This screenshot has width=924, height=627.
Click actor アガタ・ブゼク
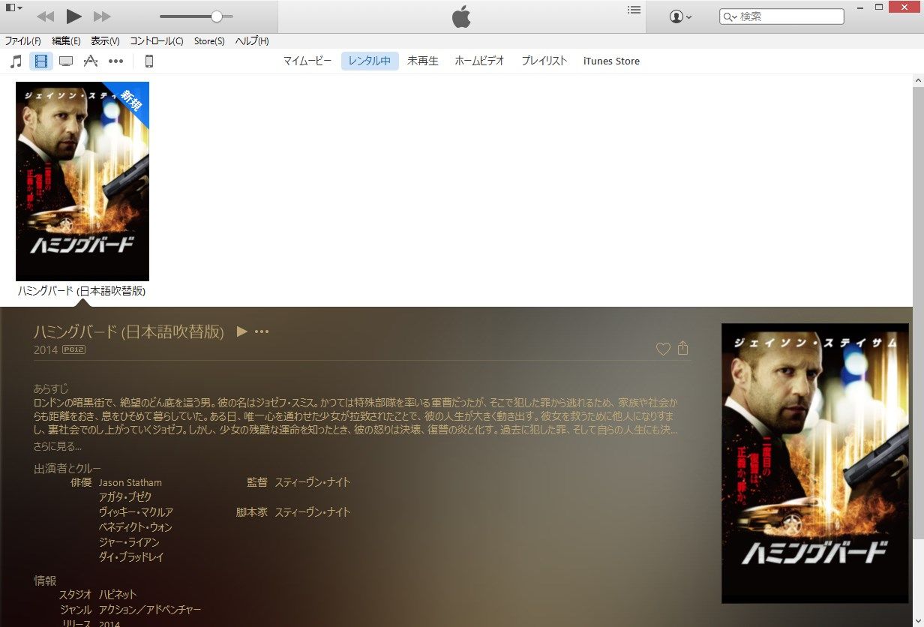pos(125,497)
